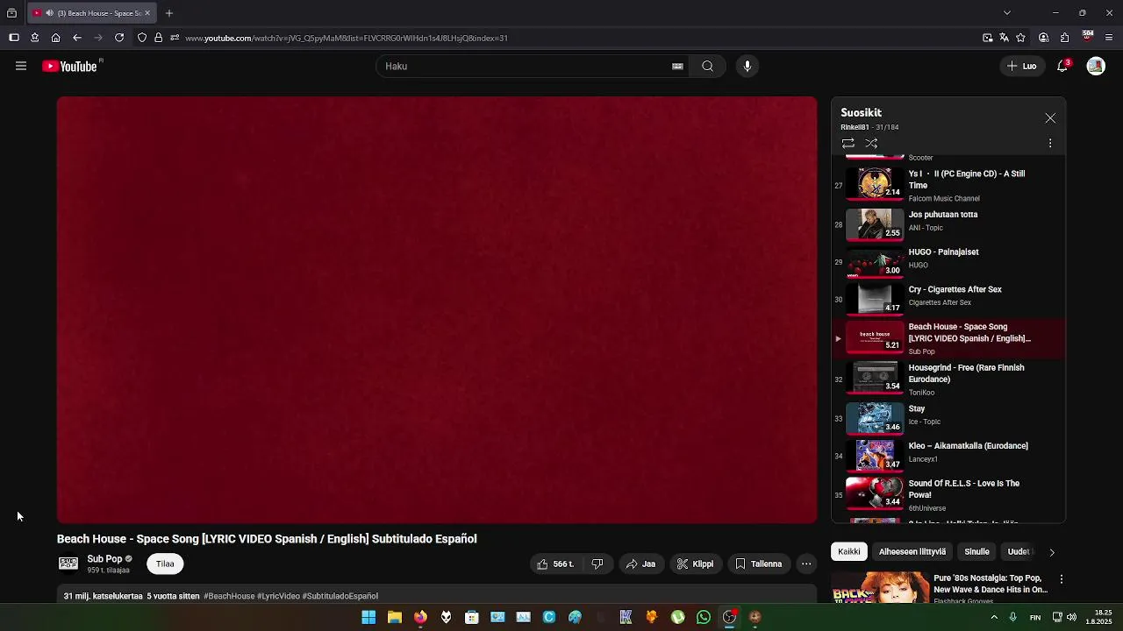Select the Aiheeseen liittyvä chip
This screenshot has width=1123, height=631.
(912, 551)
